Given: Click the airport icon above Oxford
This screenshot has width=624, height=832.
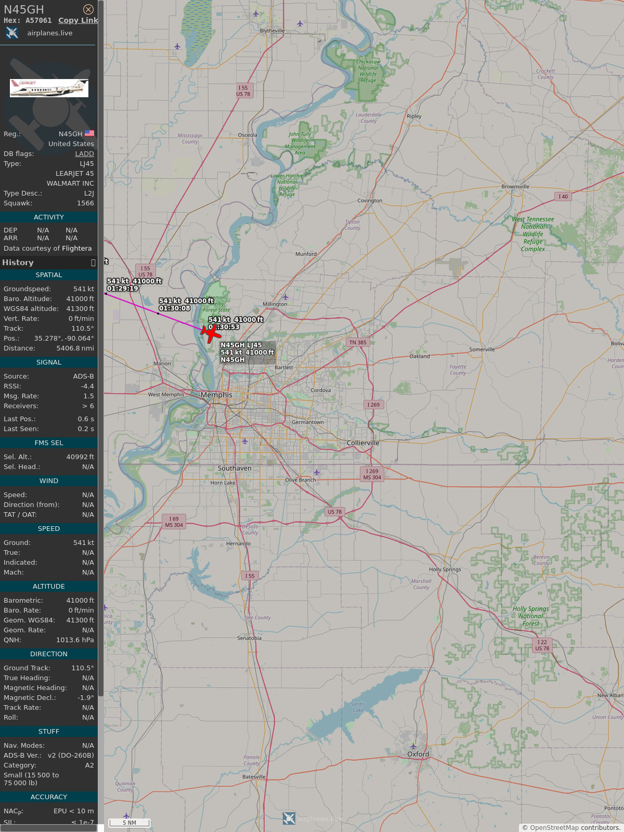Looking at the screenshot, I should coord(413,746).
